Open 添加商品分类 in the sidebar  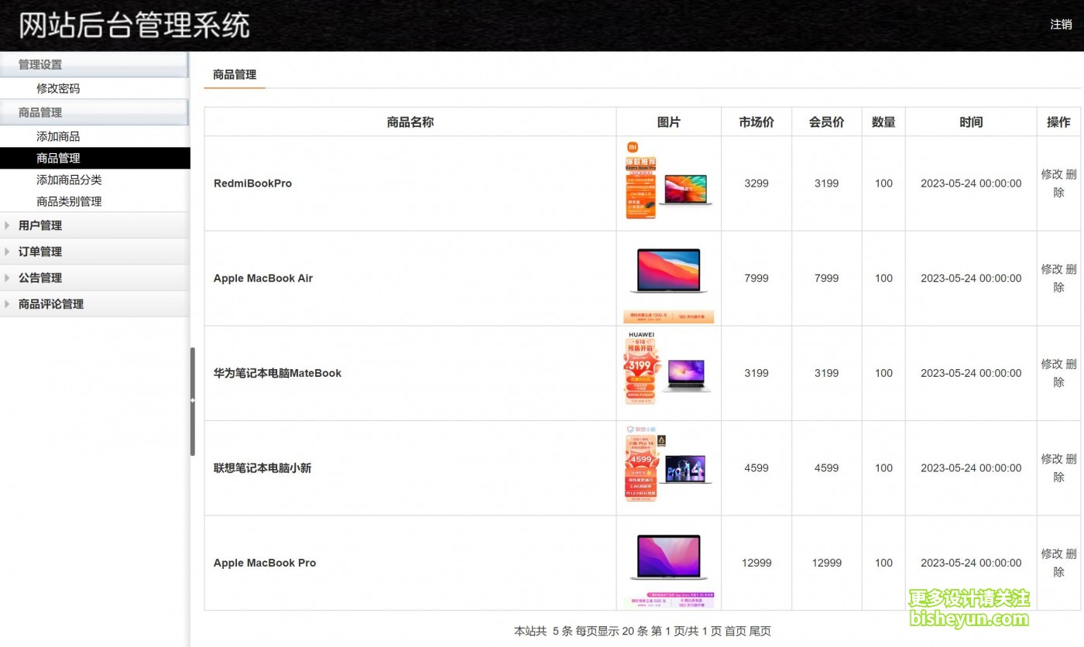coord(69,180)
